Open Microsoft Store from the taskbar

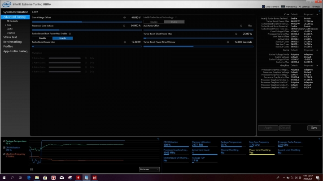point(45,177)
